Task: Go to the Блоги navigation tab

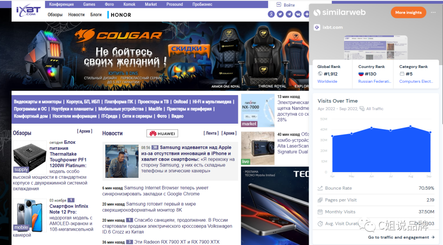Action: pyautogui.click(x=96, y=15)
